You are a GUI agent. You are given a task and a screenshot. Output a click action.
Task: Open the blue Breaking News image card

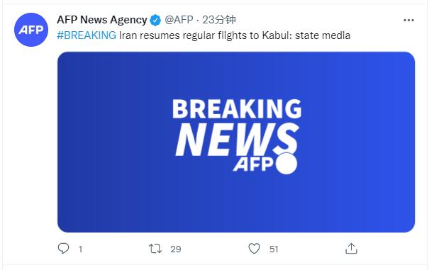click(236, 142)
